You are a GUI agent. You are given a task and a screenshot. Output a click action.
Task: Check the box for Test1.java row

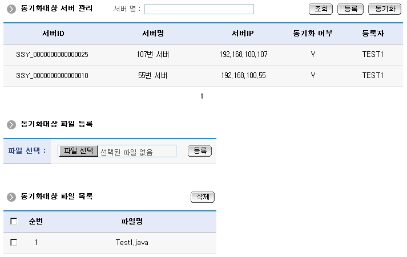point(14,242)
